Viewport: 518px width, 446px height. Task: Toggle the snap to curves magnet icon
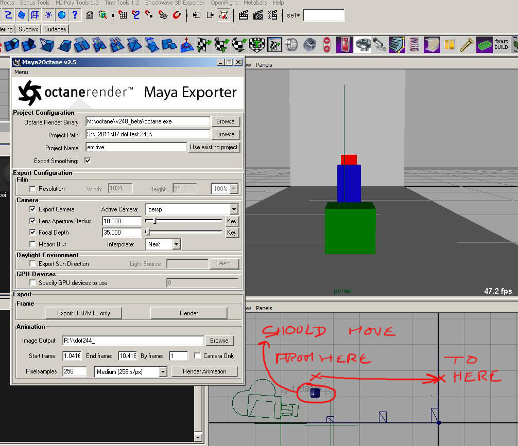pos(136,15)
